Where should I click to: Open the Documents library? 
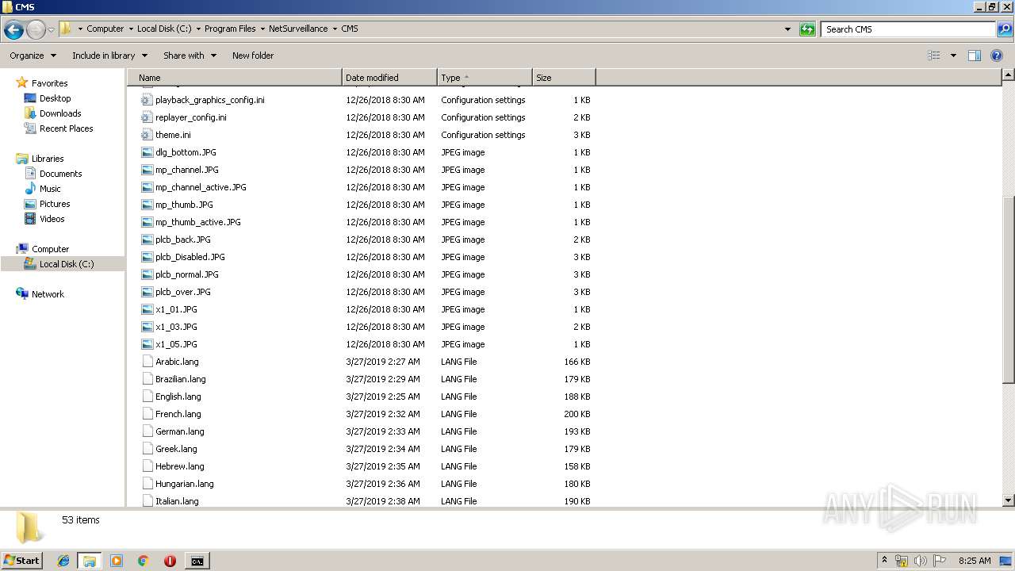pos(53,174)
